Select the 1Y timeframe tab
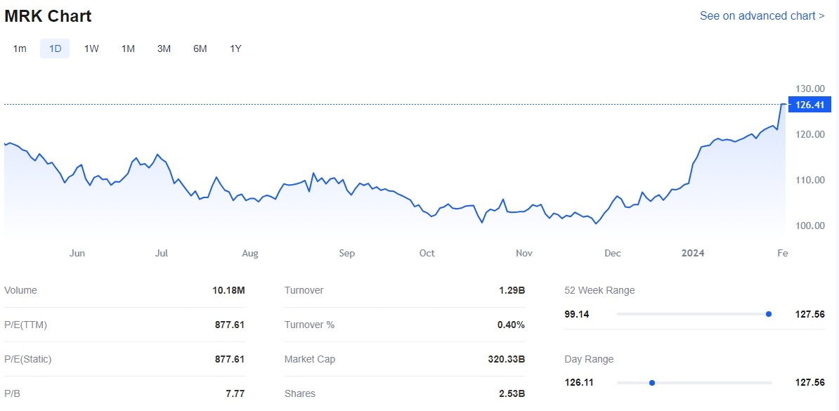 tap(236, 48)
